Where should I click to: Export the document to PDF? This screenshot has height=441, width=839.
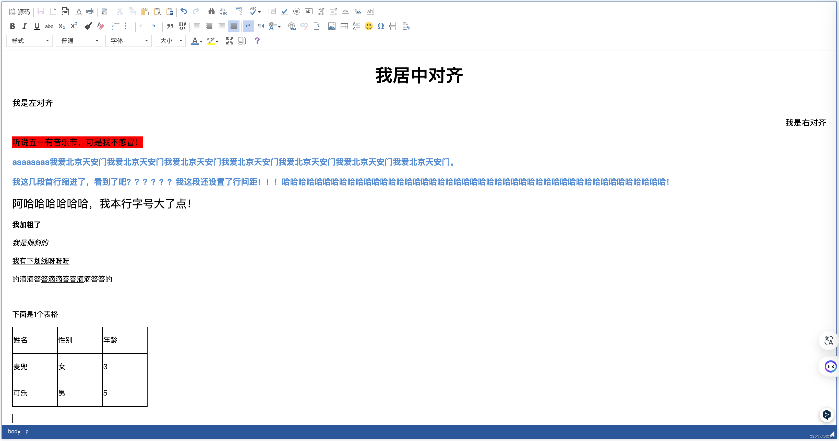coord(65,11)
